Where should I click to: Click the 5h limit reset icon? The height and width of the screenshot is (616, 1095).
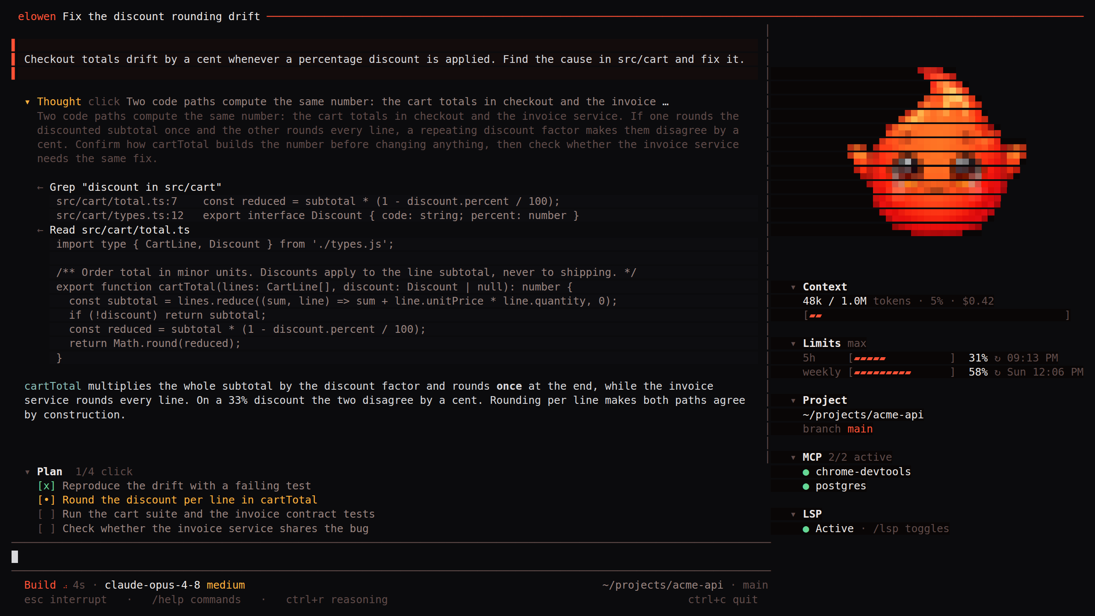(997, 358)
